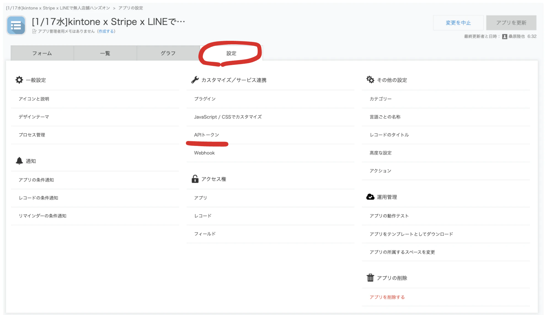Click the app icon next to the title
545x315 pixels.
pyautogui.click(x=16, y=25)
